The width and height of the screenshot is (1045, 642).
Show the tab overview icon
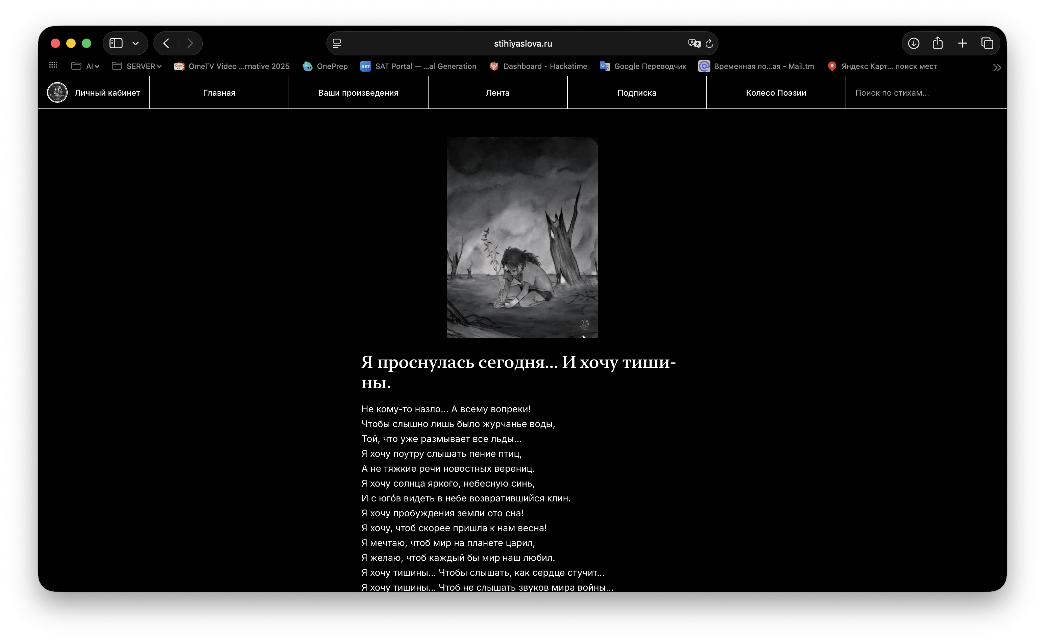tap(987, 43)
